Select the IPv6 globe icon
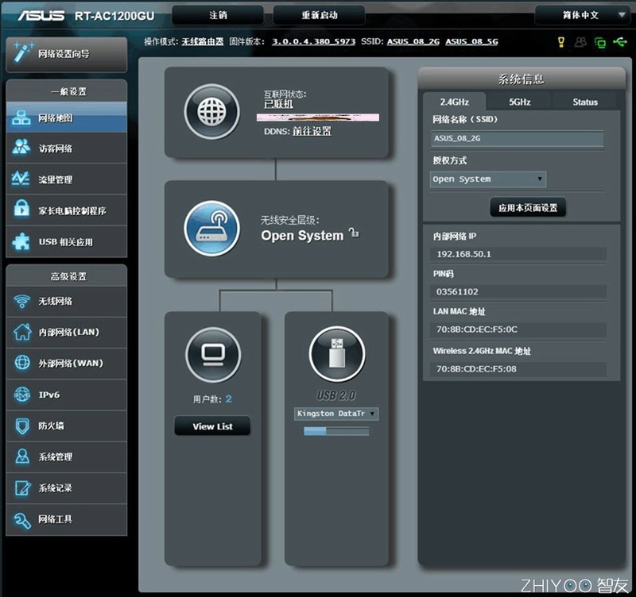This screenshot has width=636, height=597. click(x=22, y=394)
